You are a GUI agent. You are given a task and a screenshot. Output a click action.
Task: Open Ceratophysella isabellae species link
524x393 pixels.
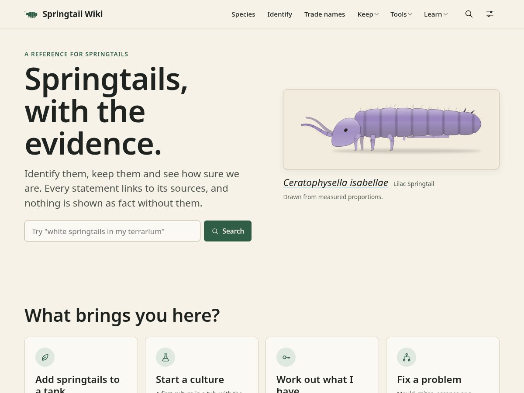[x=335, y=183]
